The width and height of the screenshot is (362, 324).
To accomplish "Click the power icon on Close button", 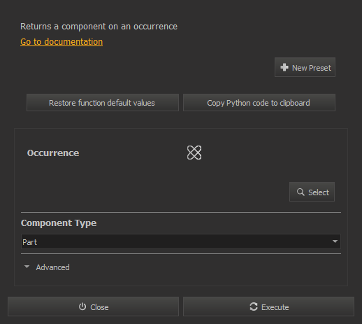I will tap(82, 307).
